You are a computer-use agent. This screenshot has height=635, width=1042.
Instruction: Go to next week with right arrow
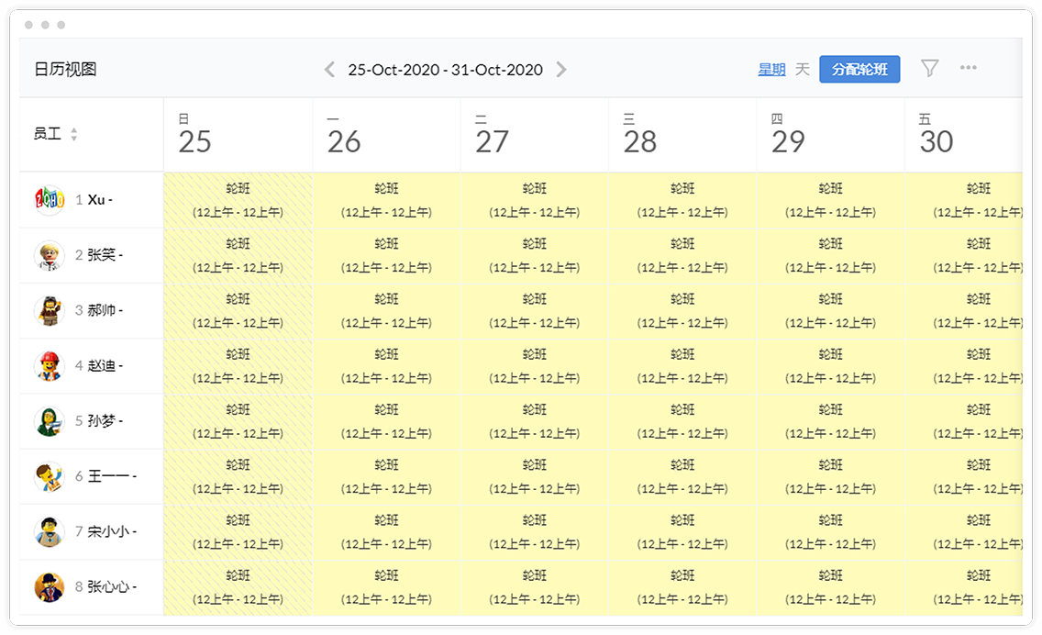(x=561, y=69)
